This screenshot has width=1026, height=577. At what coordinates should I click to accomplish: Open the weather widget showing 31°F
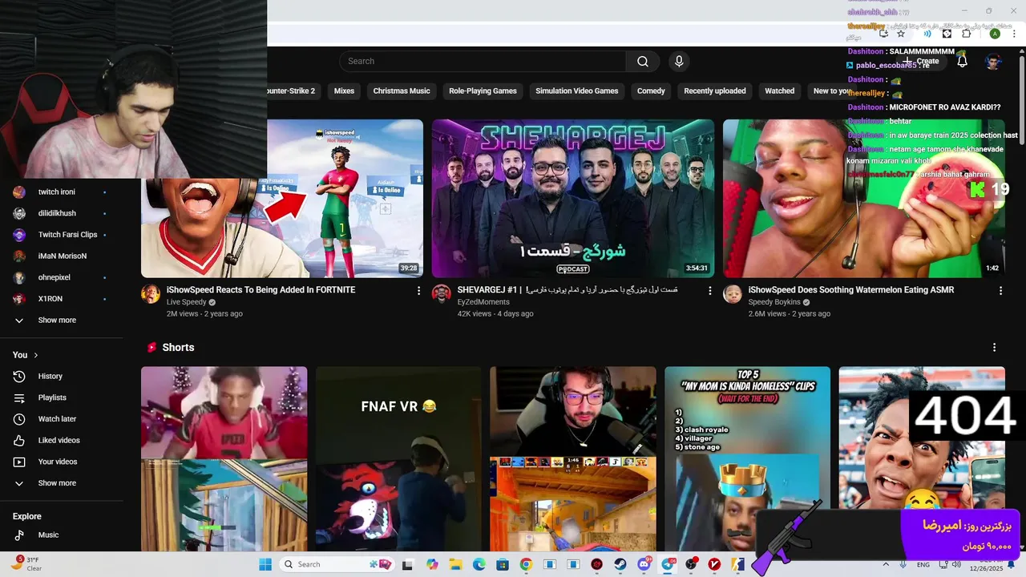pos(26,564)
